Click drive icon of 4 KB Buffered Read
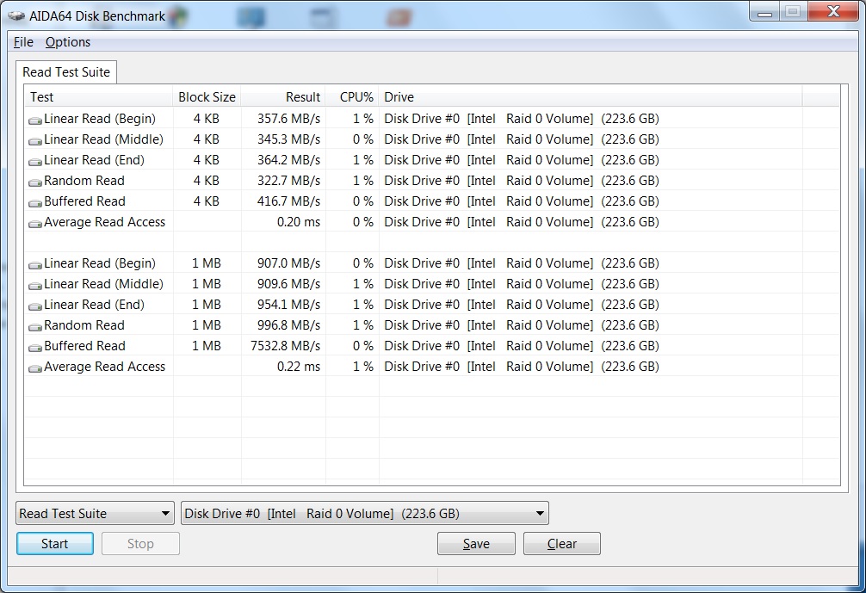The height and width of the screenshot is (593, 866). pyautogui.click(x=35, y=202)
